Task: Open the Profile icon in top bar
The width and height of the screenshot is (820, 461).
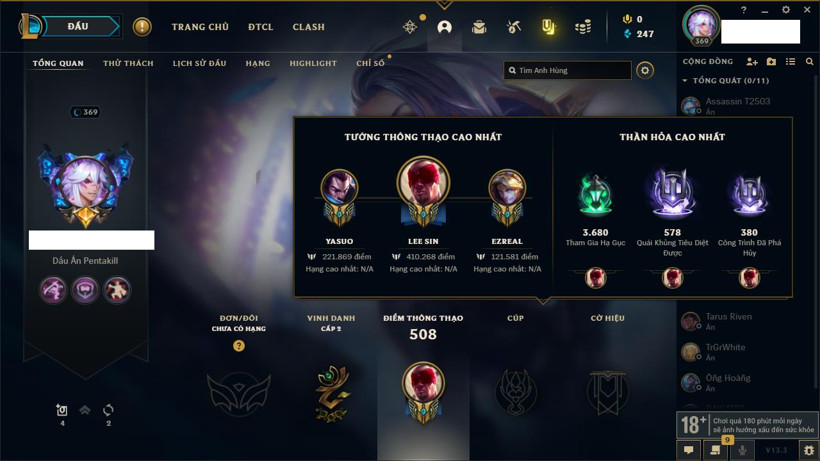Action: (x=445, y=27)
